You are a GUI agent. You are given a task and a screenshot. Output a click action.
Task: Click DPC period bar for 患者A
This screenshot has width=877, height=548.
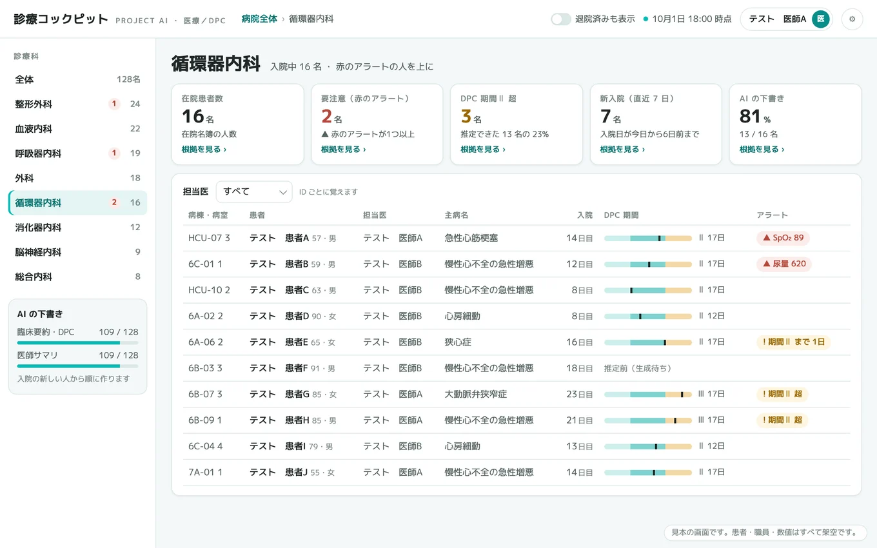point(647,238)
